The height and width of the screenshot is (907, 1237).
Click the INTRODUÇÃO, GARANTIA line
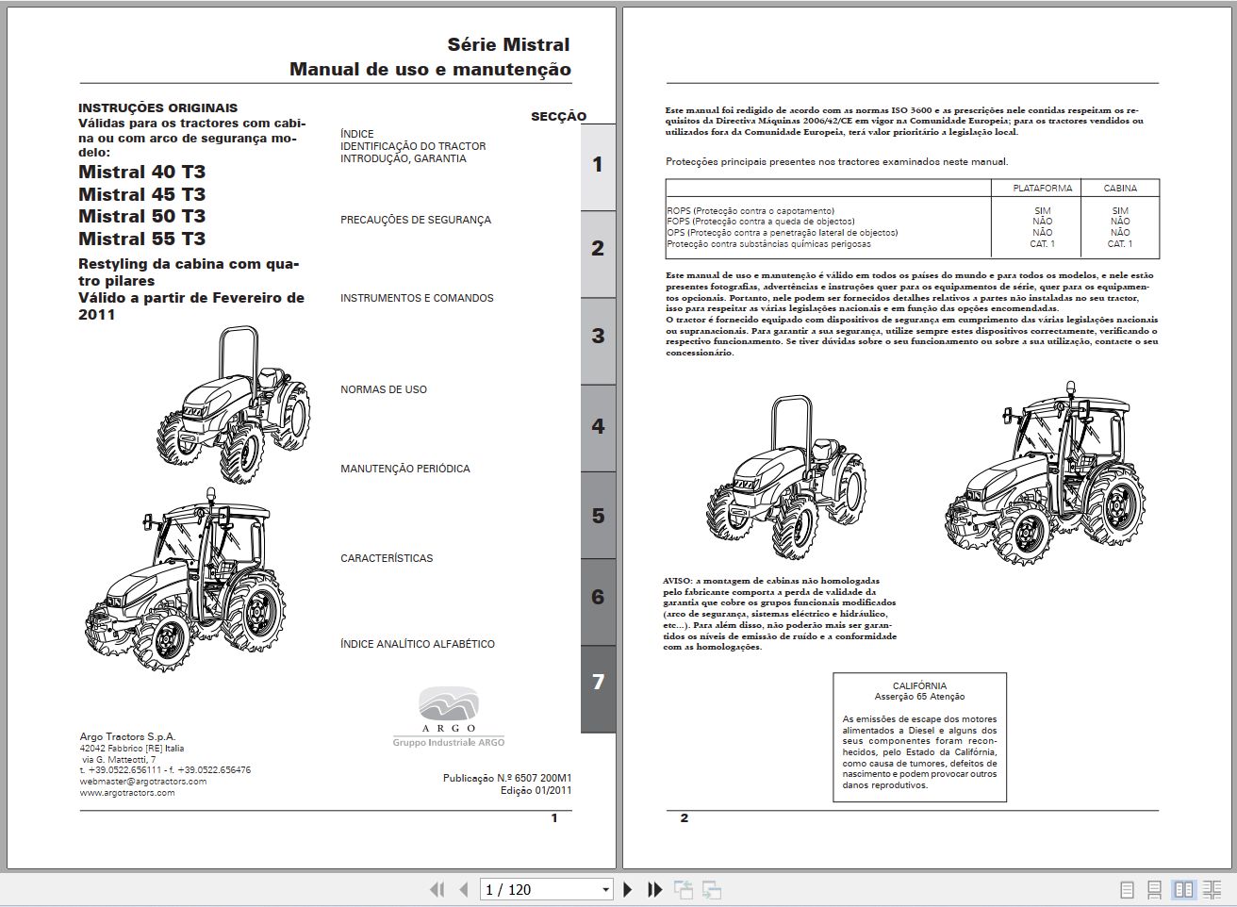[404, 158]
